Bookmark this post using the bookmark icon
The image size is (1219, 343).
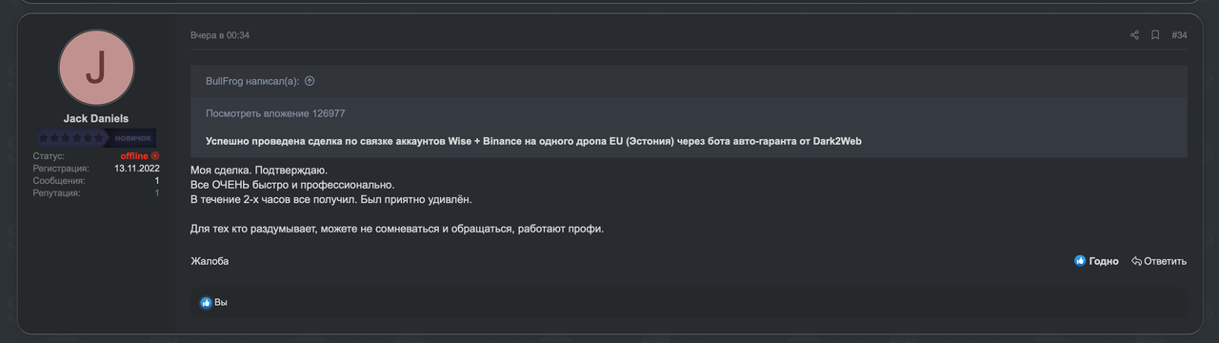[x=1155, y=35]
